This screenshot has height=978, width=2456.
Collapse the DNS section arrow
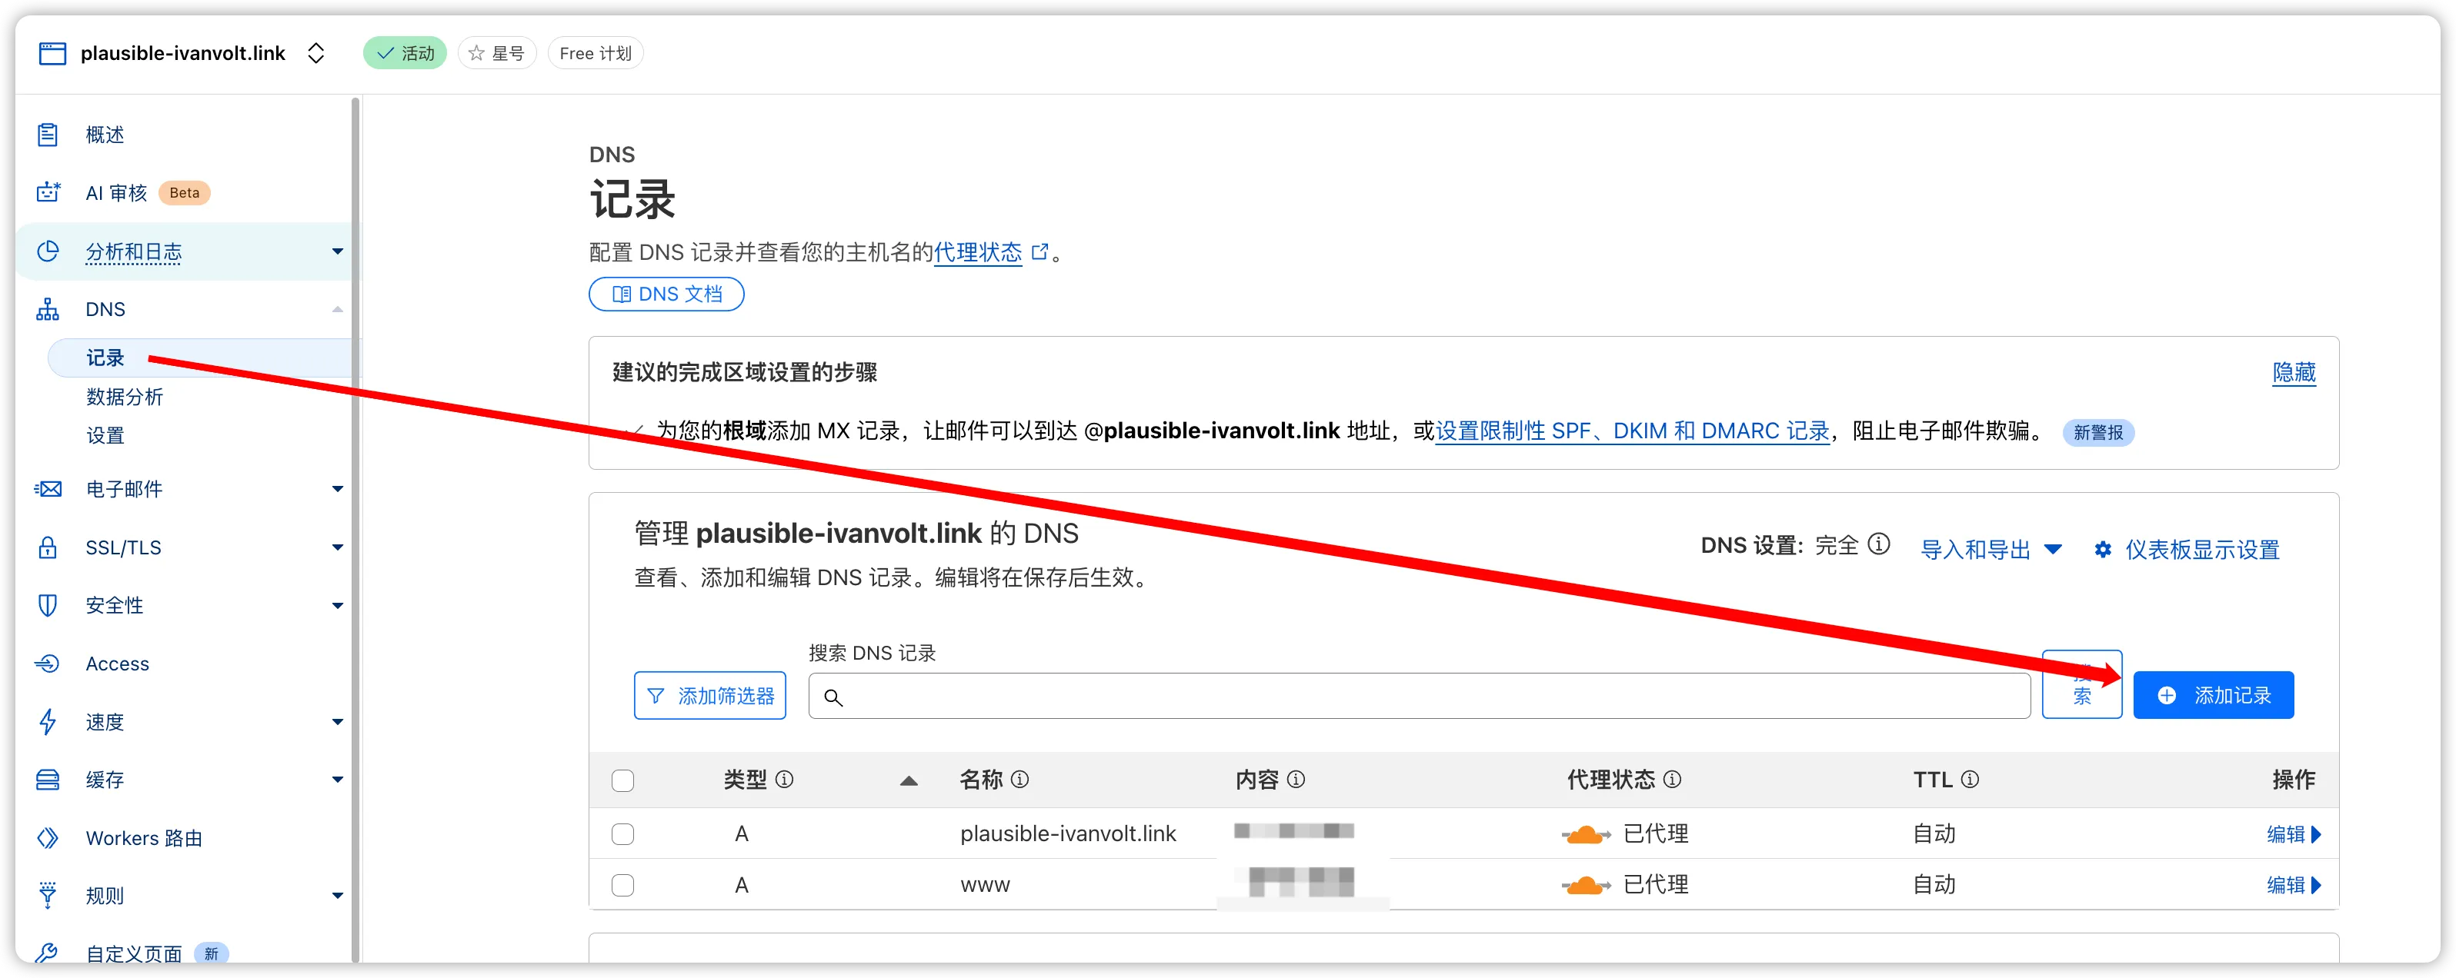coord(336,310)
